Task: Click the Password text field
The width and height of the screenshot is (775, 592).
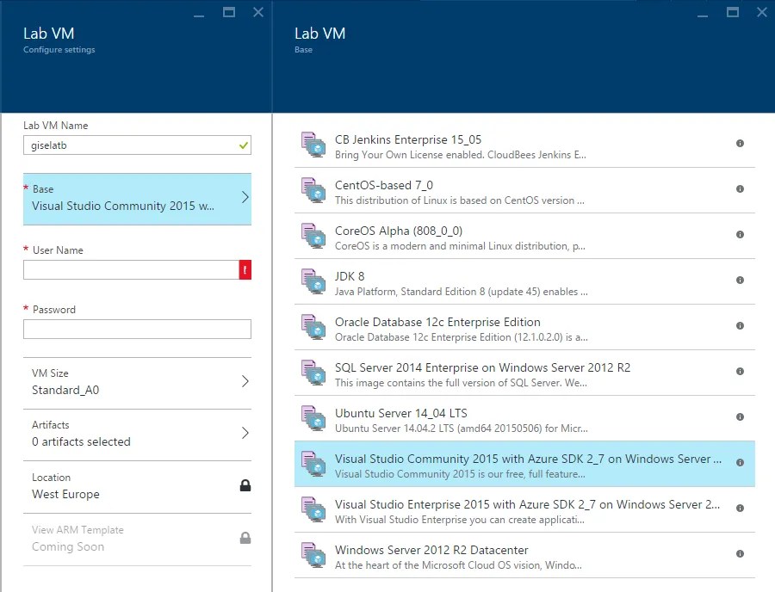Action: pos(137,330)
